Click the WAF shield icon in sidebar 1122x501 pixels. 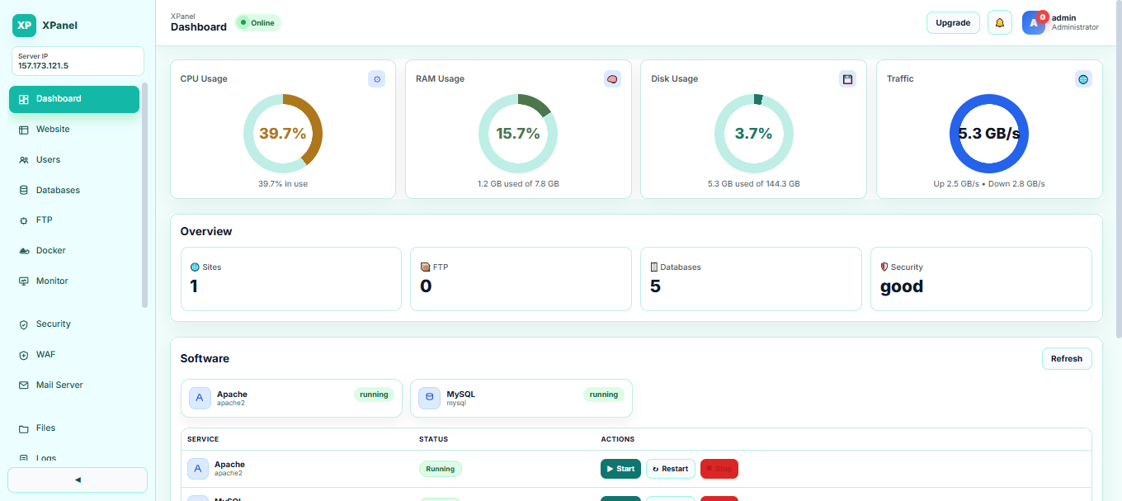click(x=22, y=354)
